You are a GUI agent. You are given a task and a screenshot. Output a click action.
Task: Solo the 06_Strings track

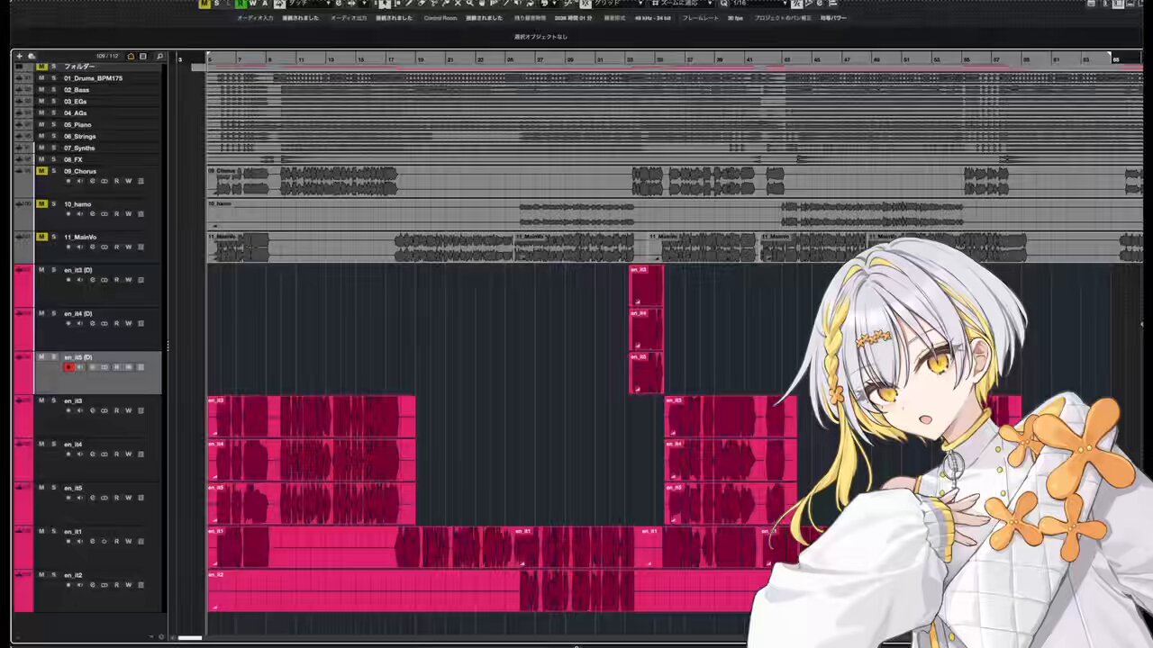pyautogui.click(x=53, y=136)
